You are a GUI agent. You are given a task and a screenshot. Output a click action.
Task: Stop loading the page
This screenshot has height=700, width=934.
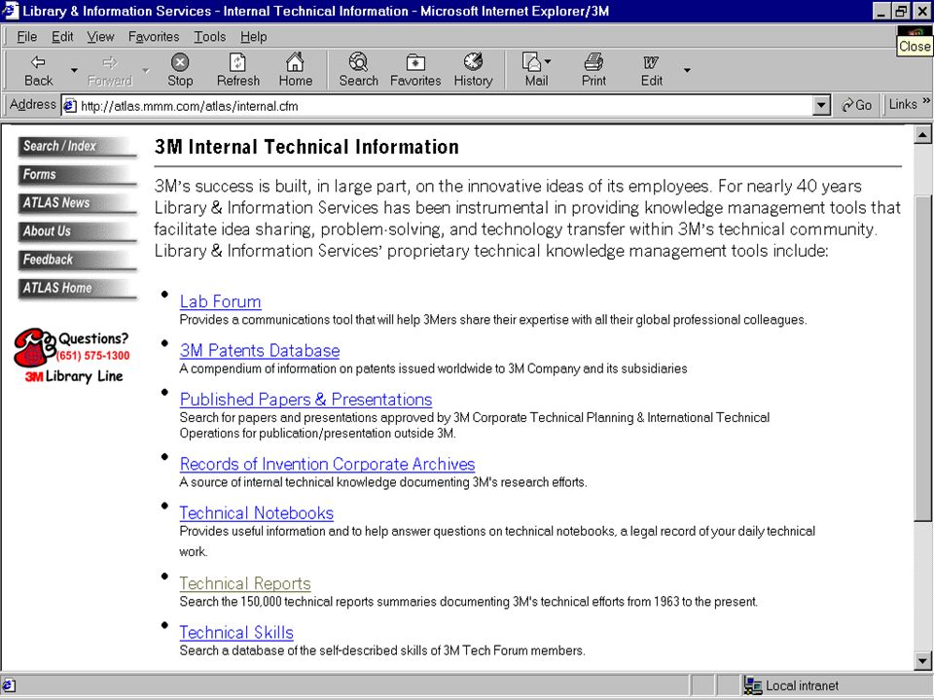click(x=180, y=70)
